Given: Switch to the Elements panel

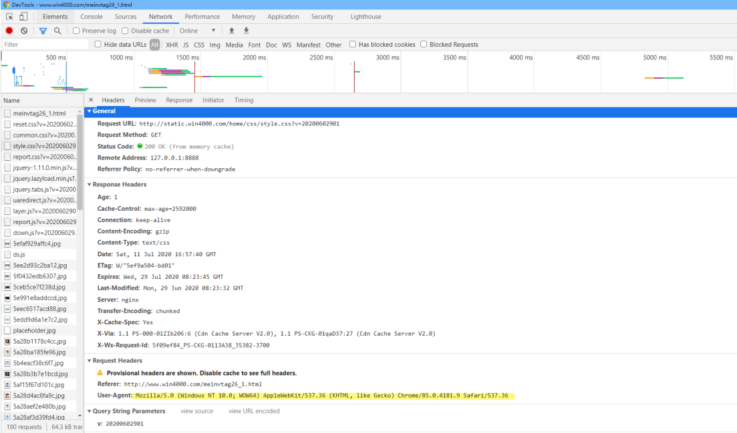Looking at the screenshot, I should (x=55, y=17).
